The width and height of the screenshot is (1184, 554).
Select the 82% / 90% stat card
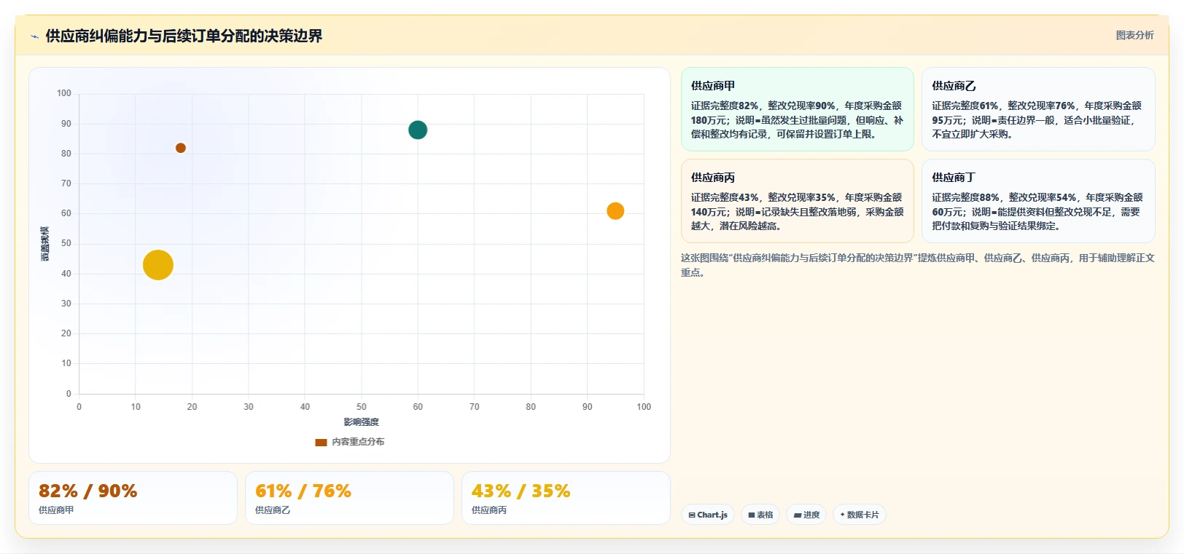(133, 498)
